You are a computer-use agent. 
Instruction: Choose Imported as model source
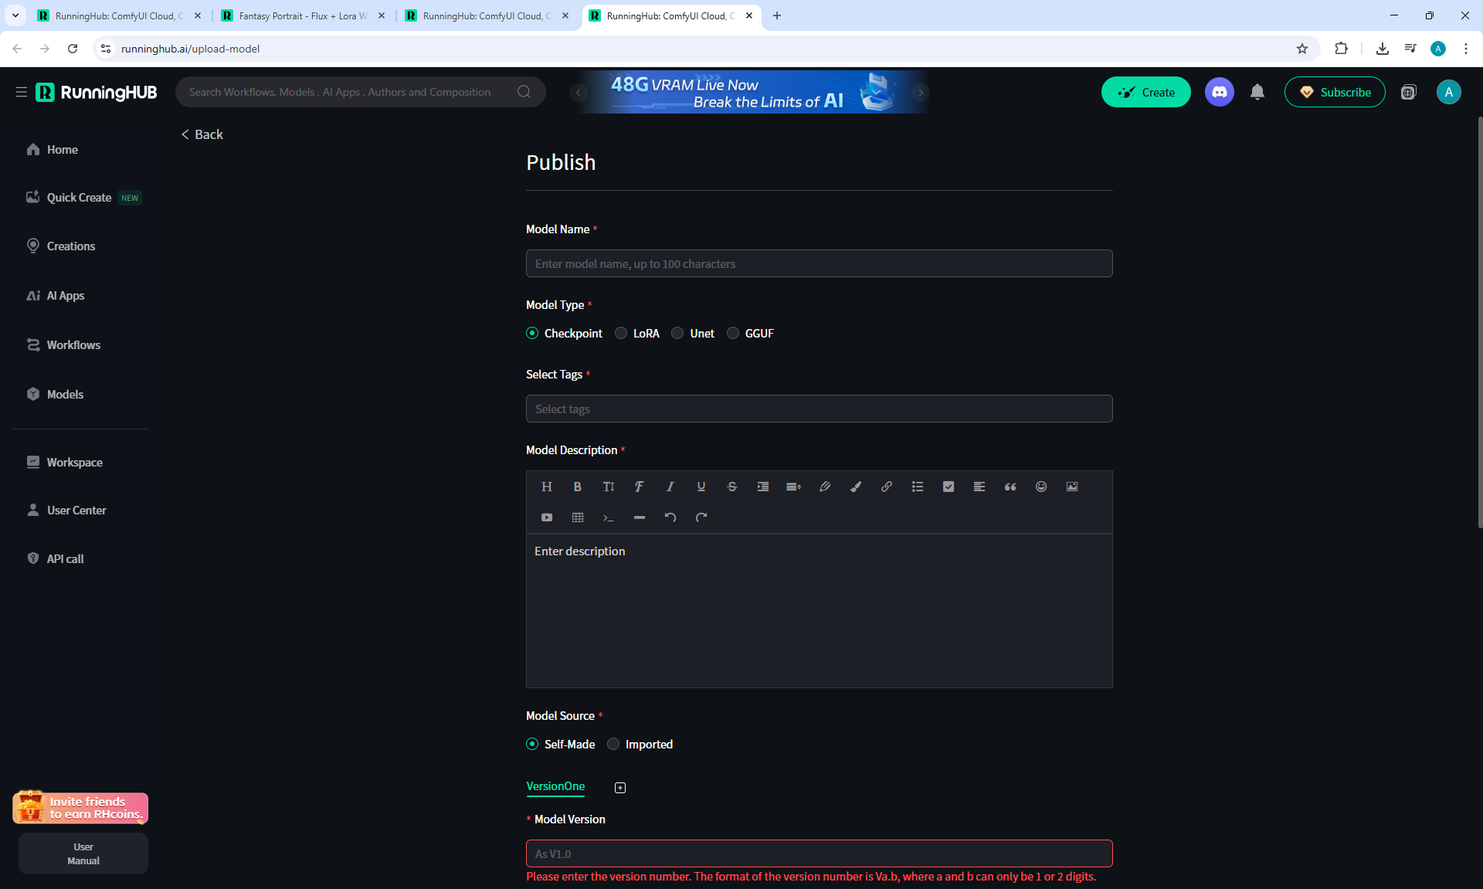pos(613,745)
